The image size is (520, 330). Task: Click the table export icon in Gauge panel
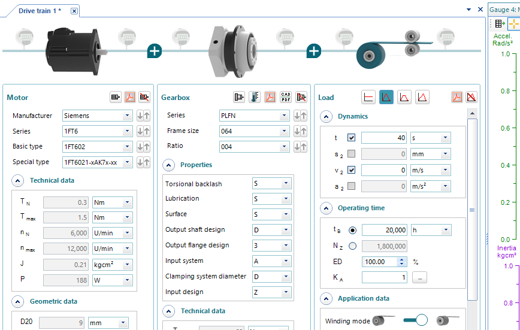click(x=500, y=23)
